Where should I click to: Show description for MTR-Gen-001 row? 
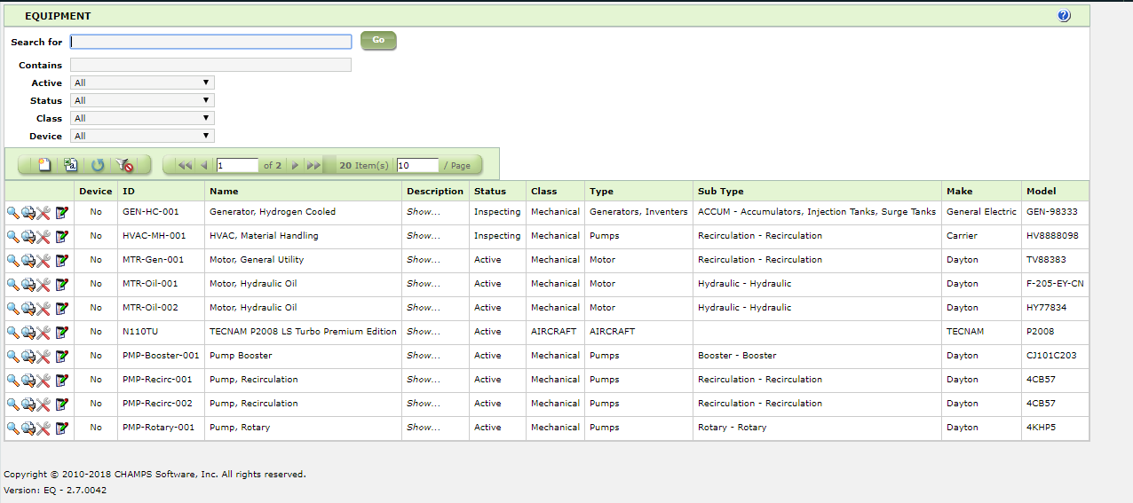point(423,260)
